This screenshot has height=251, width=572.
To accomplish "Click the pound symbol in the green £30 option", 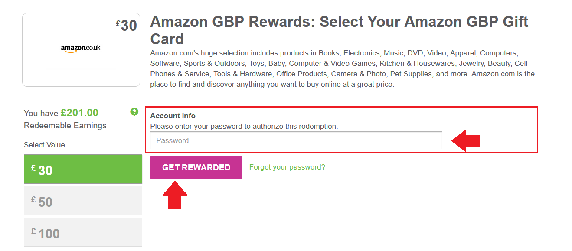I will (33, 167).
